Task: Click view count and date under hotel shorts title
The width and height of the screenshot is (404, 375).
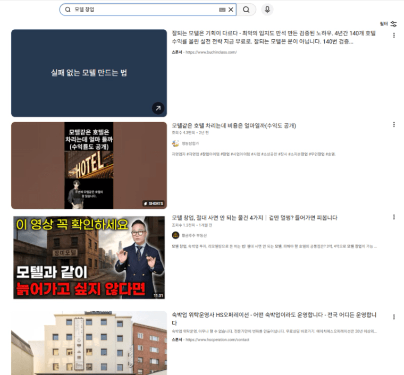Action: pos(190,133)
